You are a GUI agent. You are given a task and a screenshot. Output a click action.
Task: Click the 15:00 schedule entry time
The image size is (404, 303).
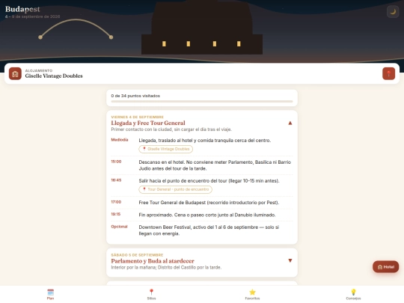(116, 162)
